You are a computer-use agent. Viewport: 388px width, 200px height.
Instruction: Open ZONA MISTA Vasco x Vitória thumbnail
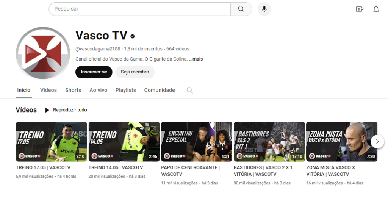coord(342,142)
